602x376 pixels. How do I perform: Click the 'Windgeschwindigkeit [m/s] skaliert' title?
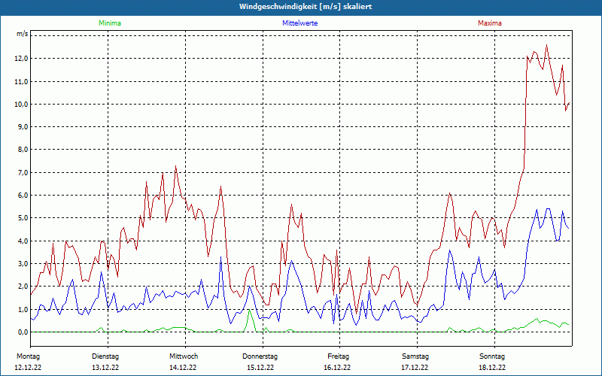pyautogui.click(x=306, y=7)
